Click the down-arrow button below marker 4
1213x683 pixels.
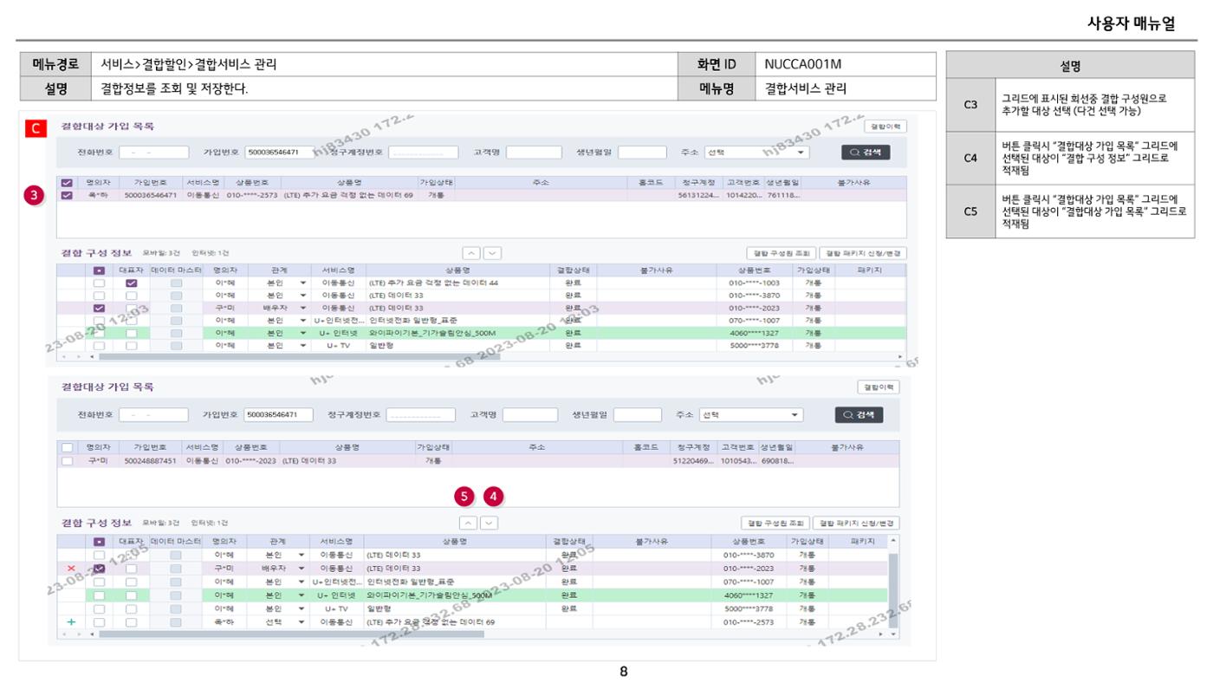click(x=490, y=523)
